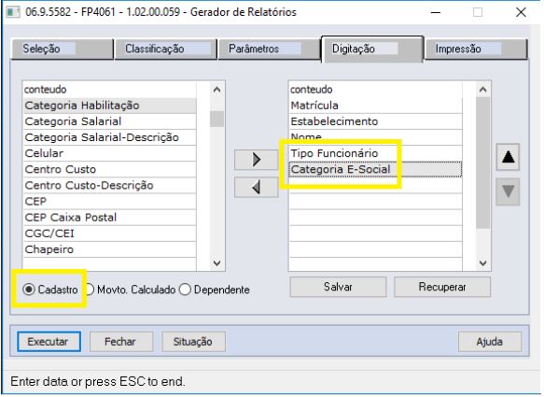The height and width of the screenshot is (397, 544).
Task: Open the Seleção tab
Action: 63,49
